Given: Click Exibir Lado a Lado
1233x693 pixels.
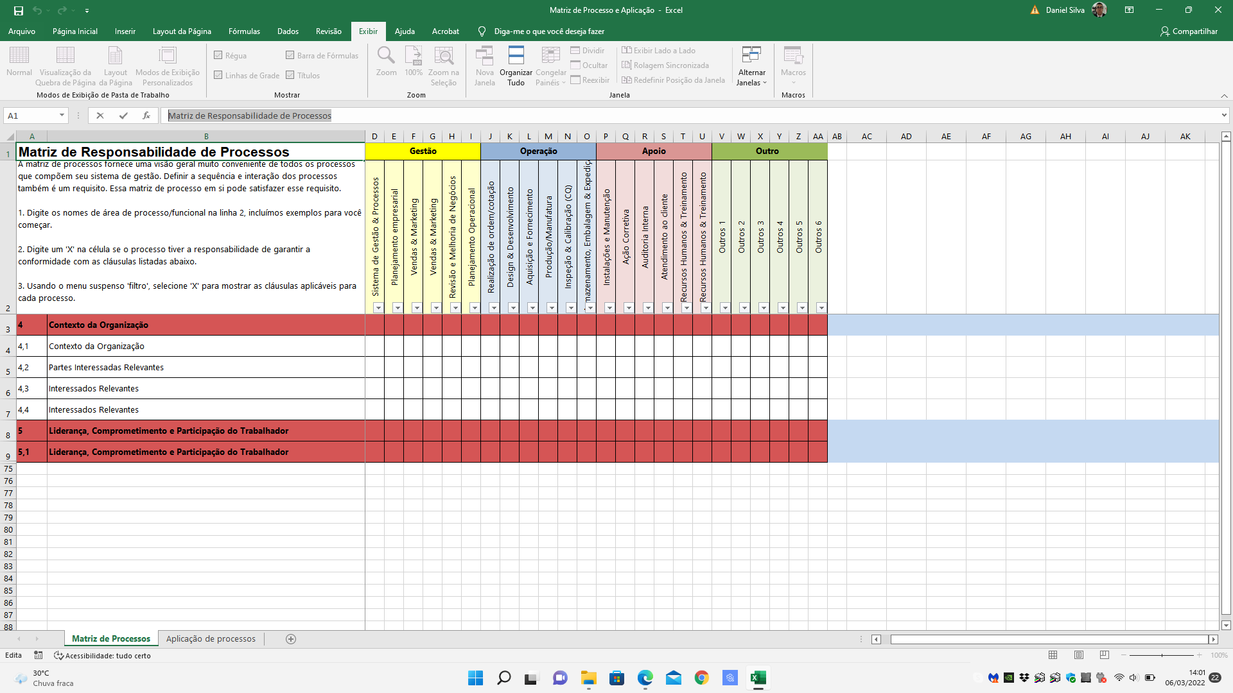Looking at the screenshot, I should click(659, 50).
